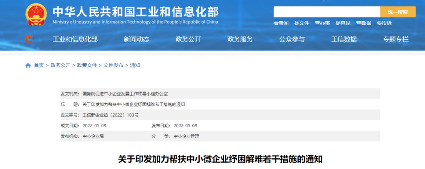Image resolution: width=425 pixels, height=169 pixels.
Task: Open 专题专栏 in main navigation
Action: 396,39
